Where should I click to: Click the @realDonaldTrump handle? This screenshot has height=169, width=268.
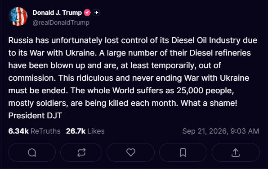(61, 22)
